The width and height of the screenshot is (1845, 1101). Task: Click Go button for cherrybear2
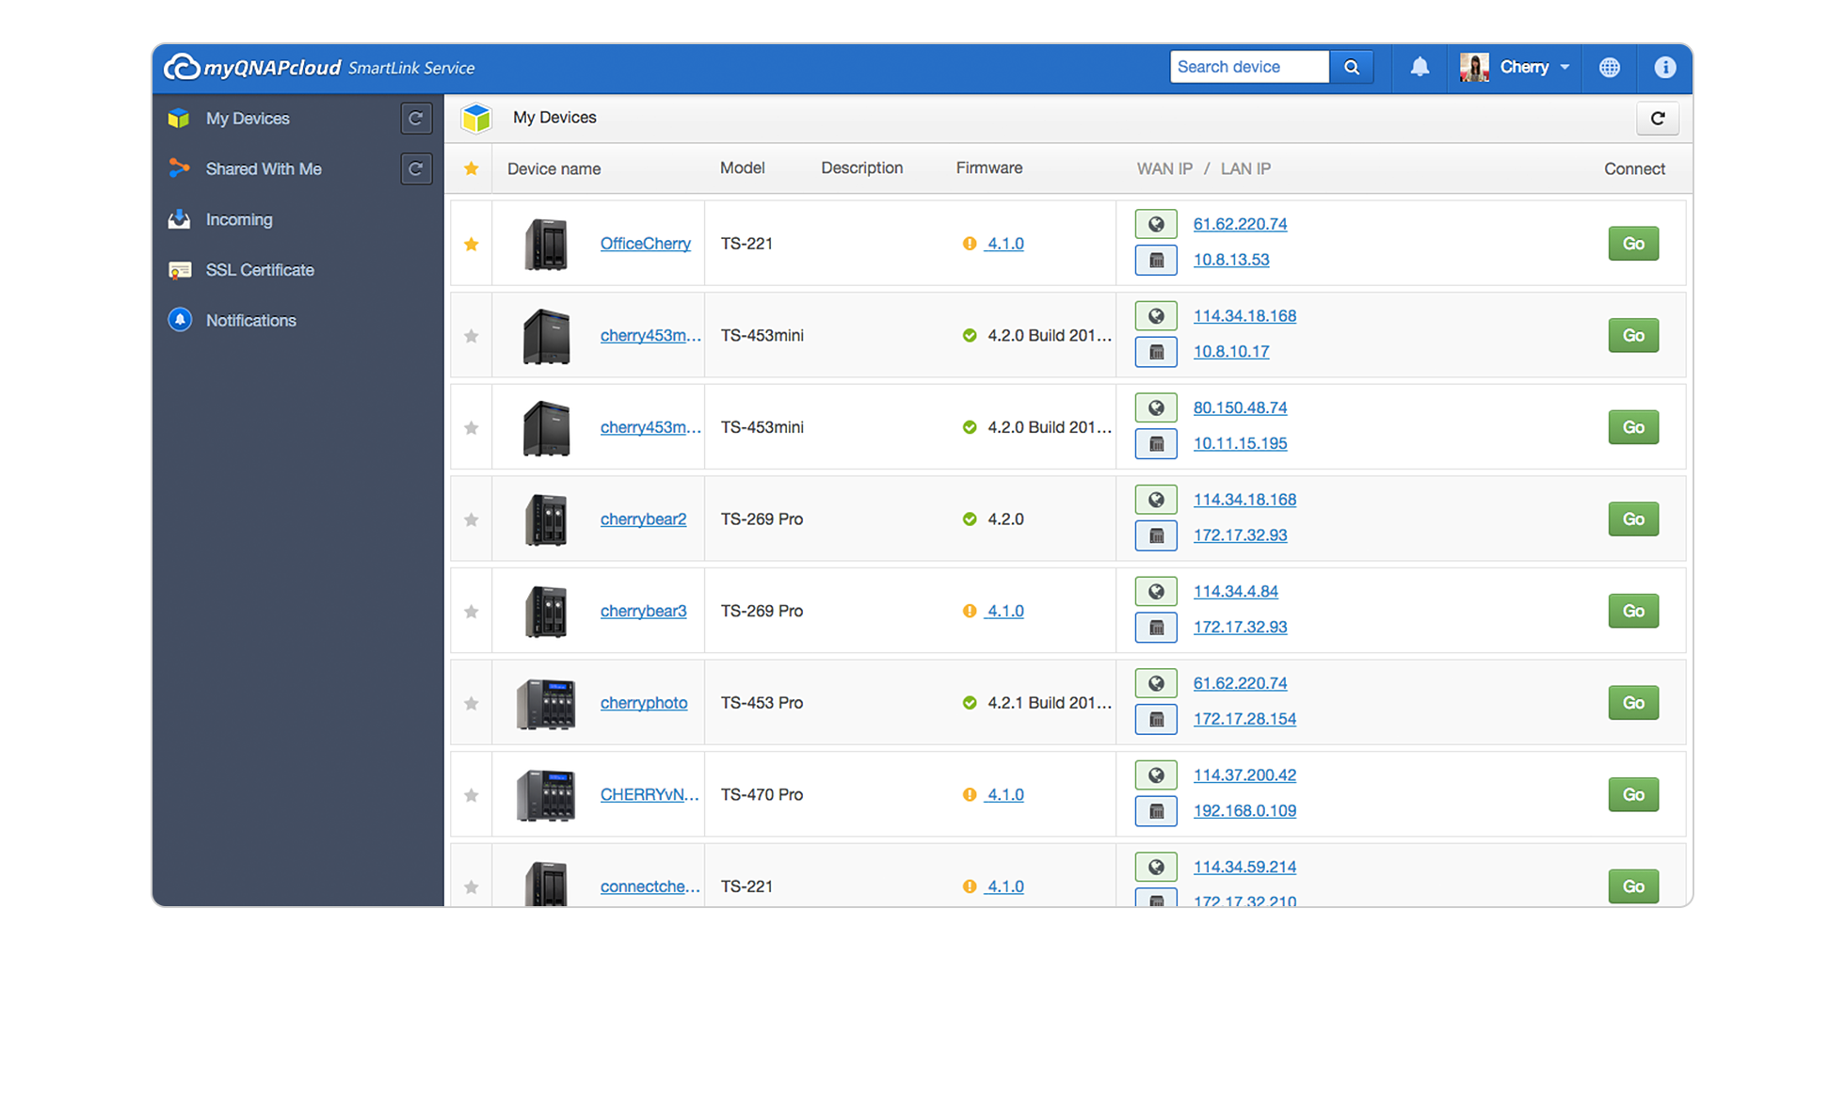1633,519
